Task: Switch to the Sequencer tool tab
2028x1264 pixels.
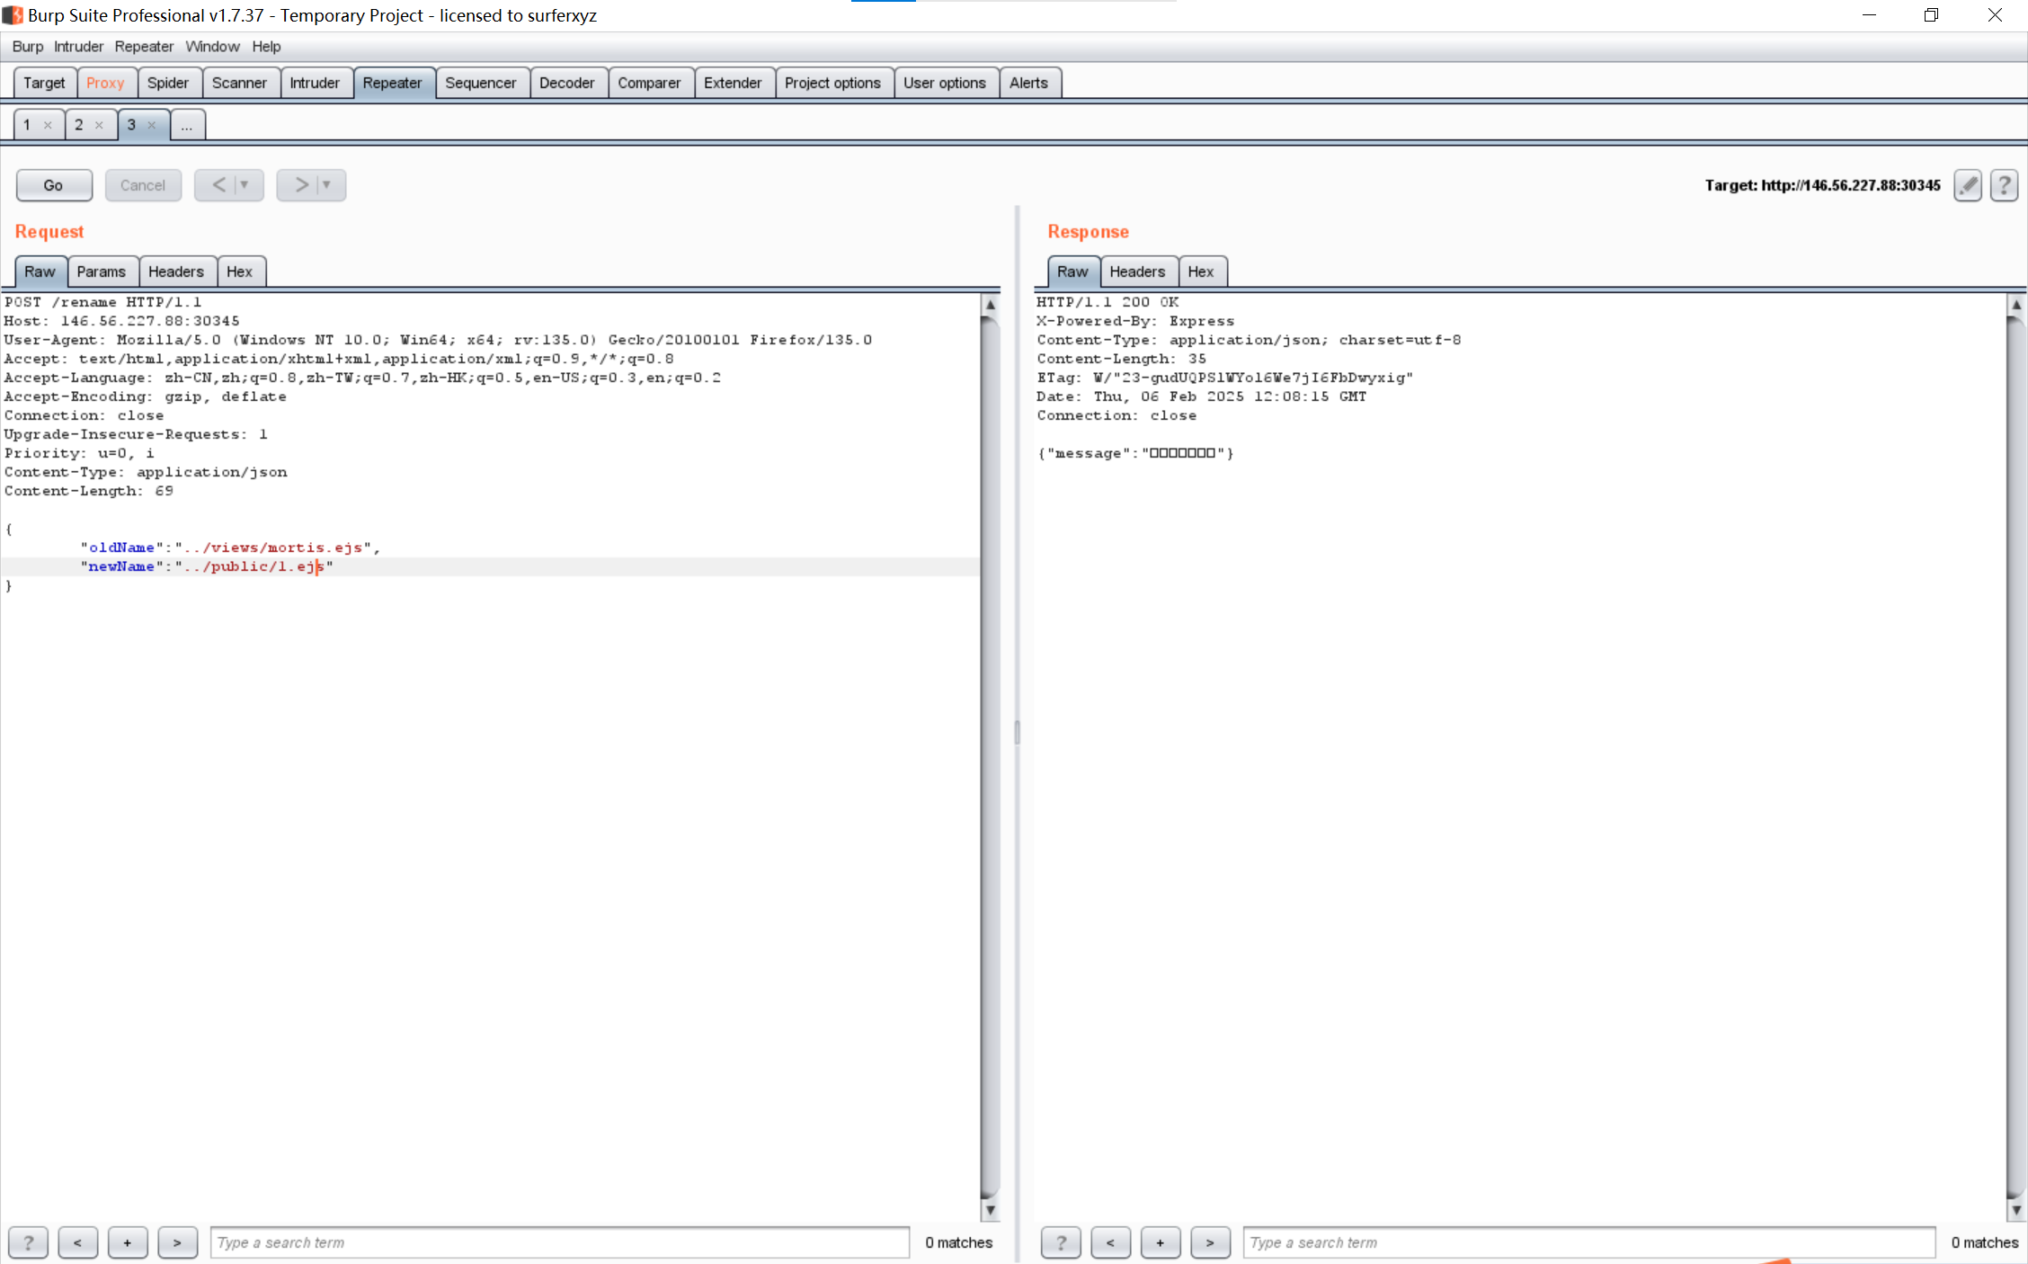Action: point(481,83)
